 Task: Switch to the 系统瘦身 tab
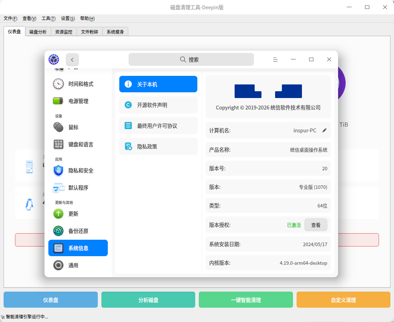pos(115,31)
